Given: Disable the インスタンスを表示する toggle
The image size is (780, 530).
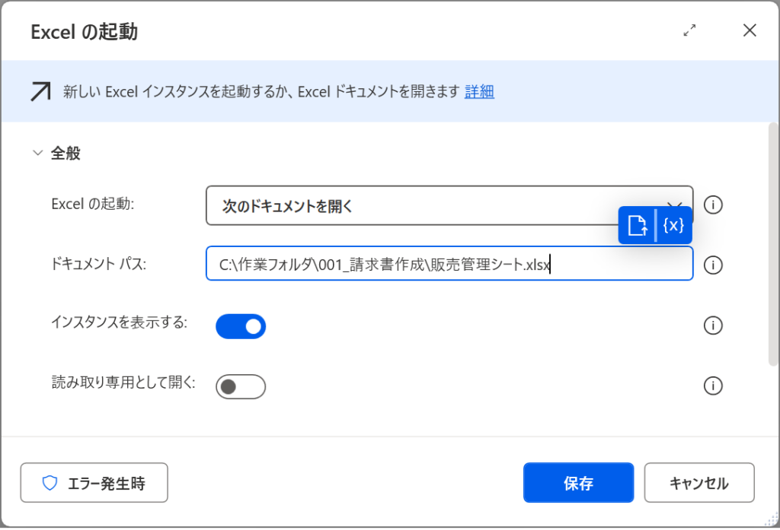Looking at the screenshot, I should point(241,326).
